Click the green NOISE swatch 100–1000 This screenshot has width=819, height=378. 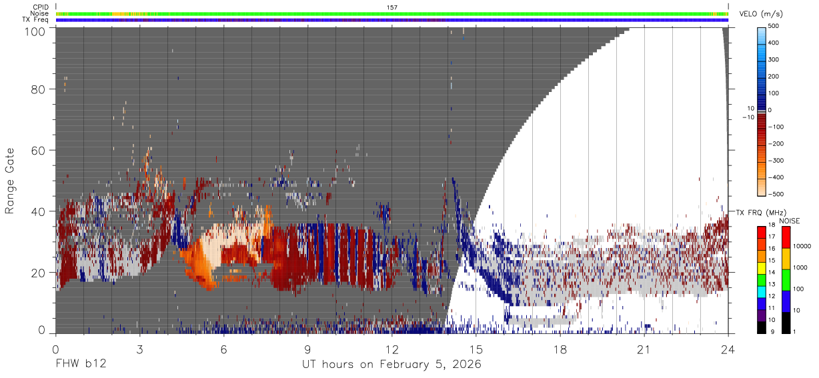coord(785,280)
